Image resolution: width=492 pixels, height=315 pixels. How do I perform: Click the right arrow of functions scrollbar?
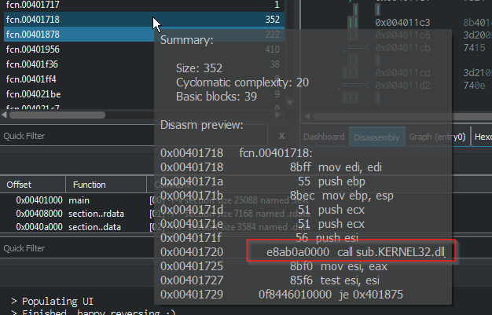pyautogui.click(x=277, y=115)
